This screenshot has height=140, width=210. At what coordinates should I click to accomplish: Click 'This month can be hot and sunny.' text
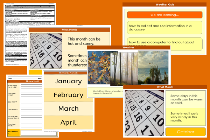(84, 41)
